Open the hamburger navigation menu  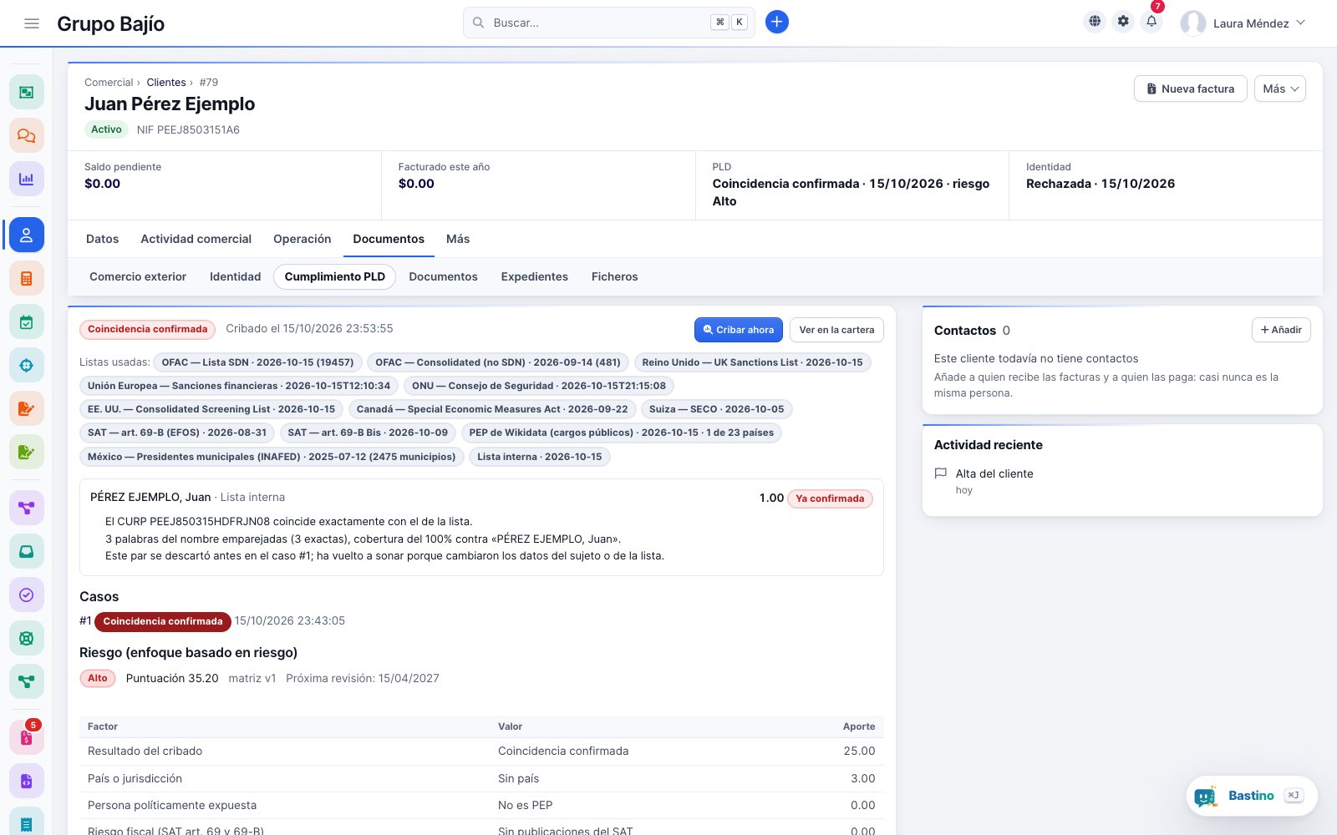32,23
